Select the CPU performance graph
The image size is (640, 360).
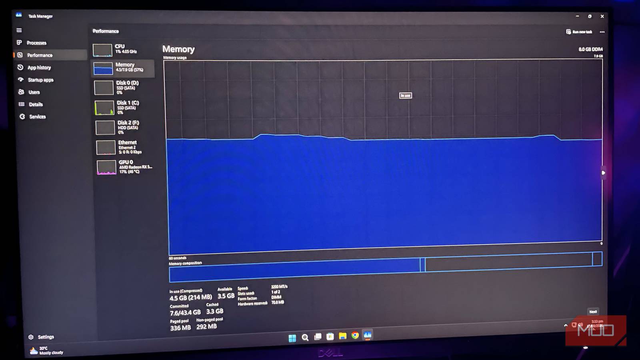pyautogui.click(x=123, y=50)
